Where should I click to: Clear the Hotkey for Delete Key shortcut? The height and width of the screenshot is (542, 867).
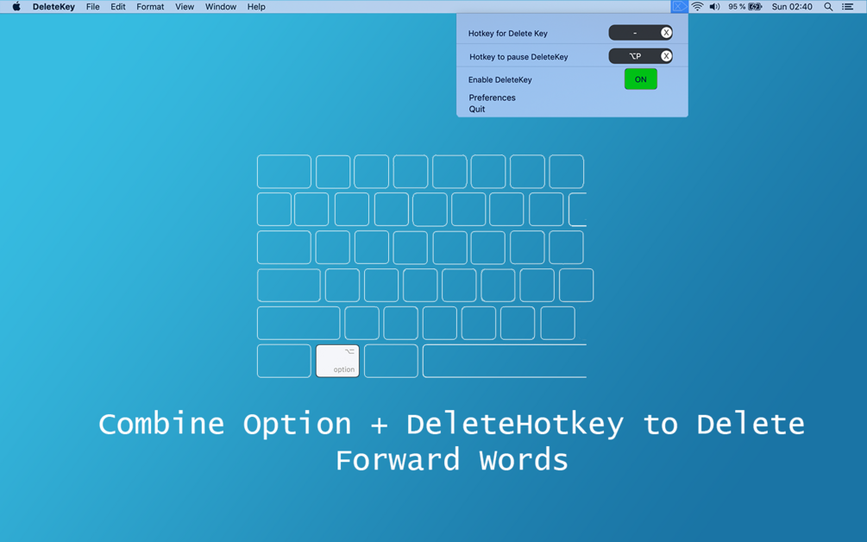(666, 33)
